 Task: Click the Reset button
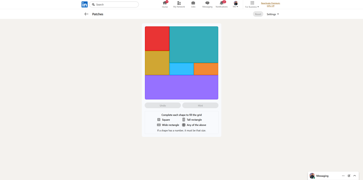[x=258, y=14]
